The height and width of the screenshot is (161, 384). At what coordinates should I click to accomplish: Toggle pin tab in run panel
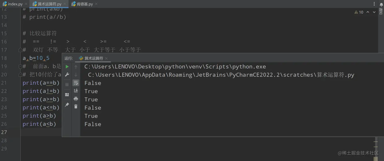pos(67,105)
